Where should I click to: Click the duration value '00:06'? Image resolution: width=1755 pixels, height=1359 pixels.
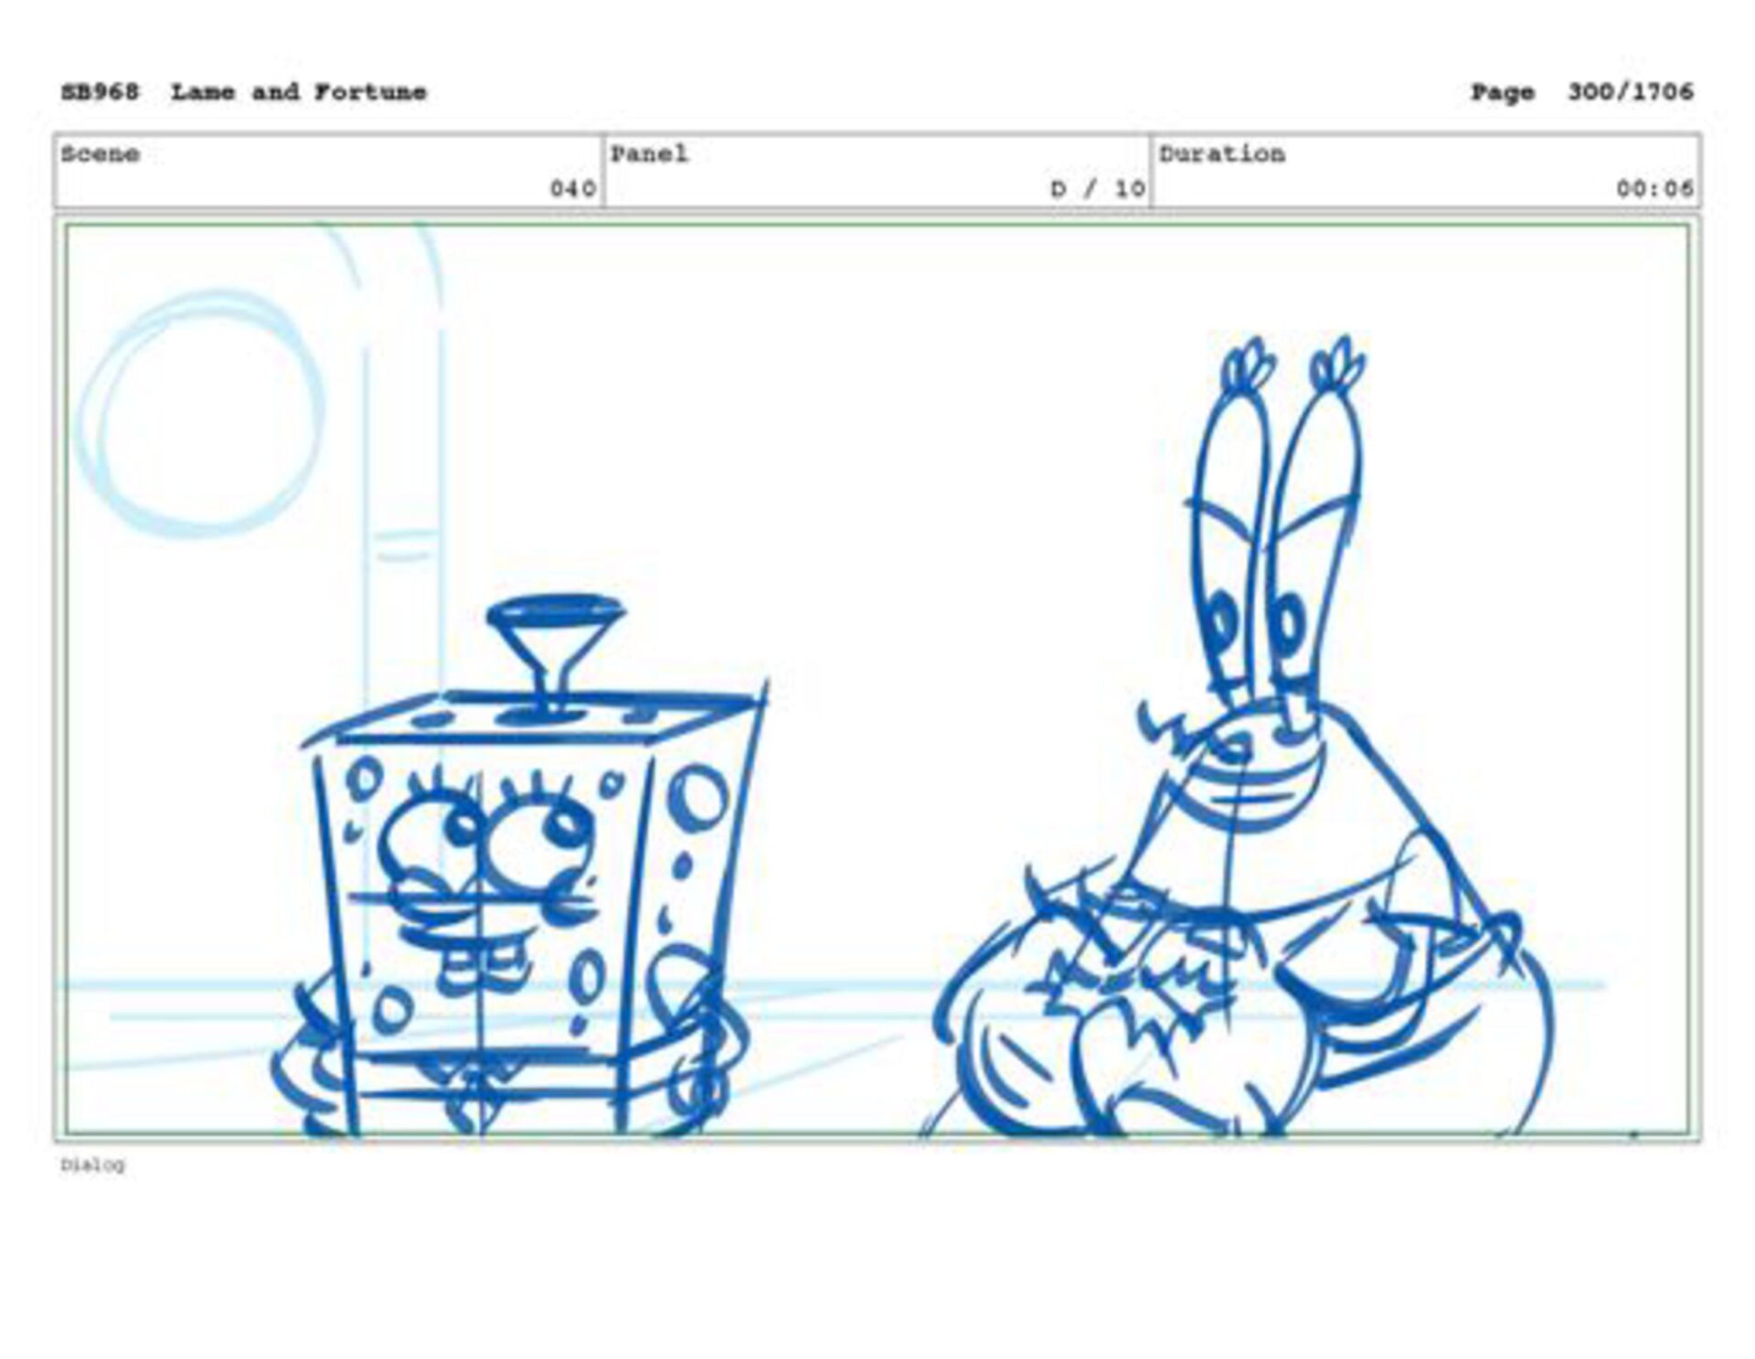[x=1654, y=189]
